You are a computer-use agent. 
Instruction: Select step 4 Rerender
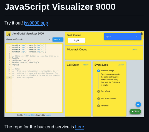point(103,106)
